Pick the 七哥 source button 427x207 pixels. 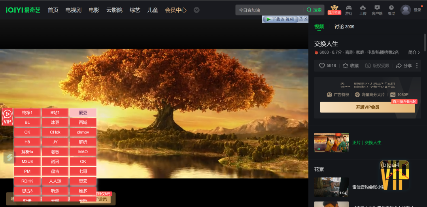[x=83, y=171]
